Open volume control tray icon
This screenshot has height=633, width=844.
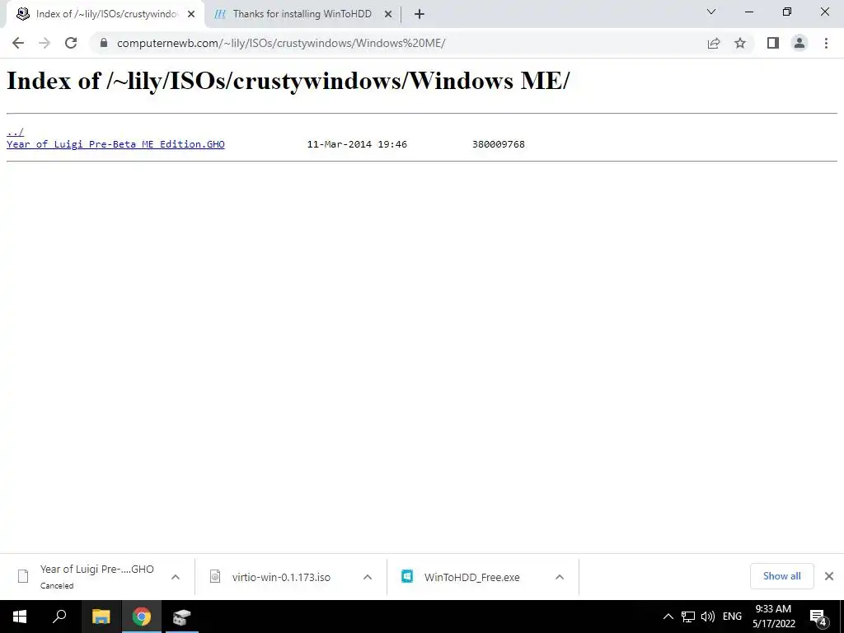(x=708, y=617)
